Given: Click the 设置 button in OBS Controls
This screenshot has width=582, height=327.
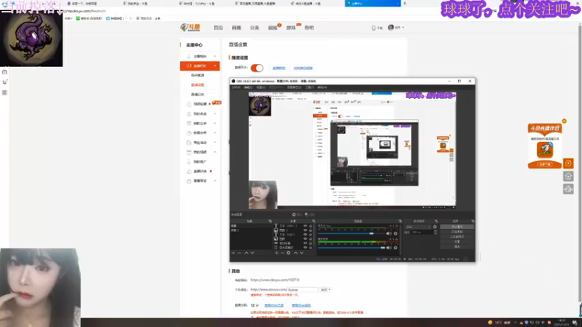Looking at the screenshot, I should tap(457, 242).
